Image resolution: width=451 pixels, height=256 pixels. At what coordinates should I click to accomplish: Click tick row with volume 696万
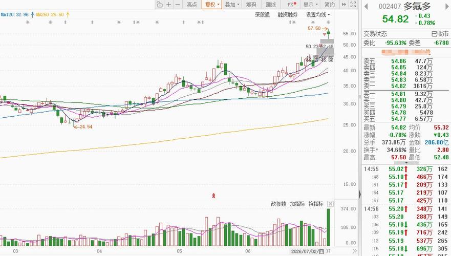tap(405, 248)
